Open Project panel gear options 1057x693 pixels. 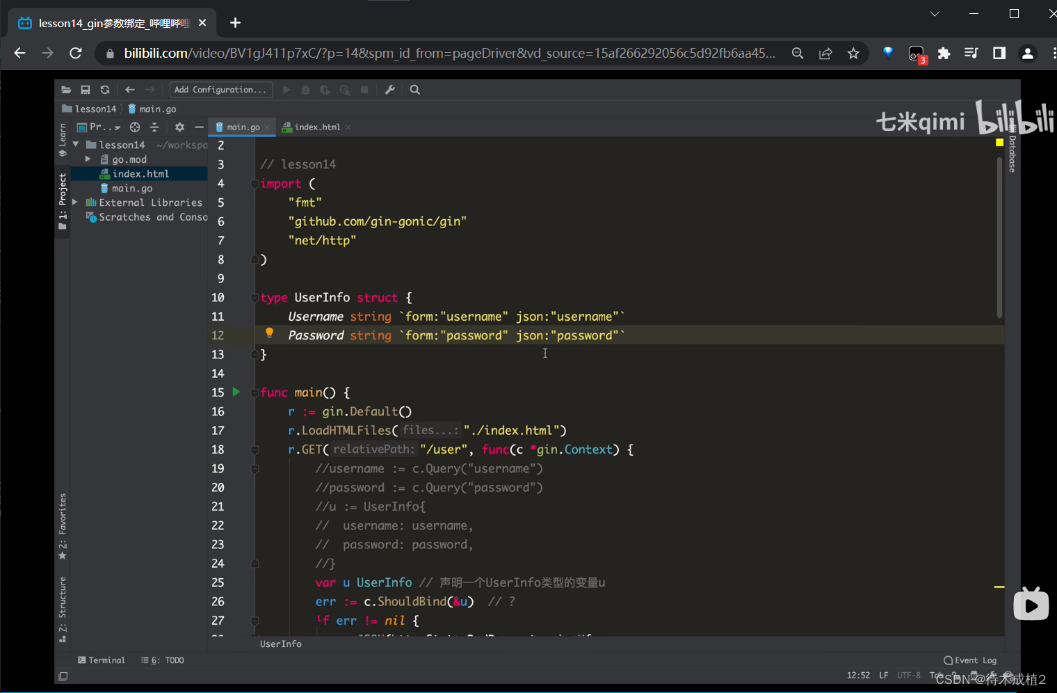point(179,127)
